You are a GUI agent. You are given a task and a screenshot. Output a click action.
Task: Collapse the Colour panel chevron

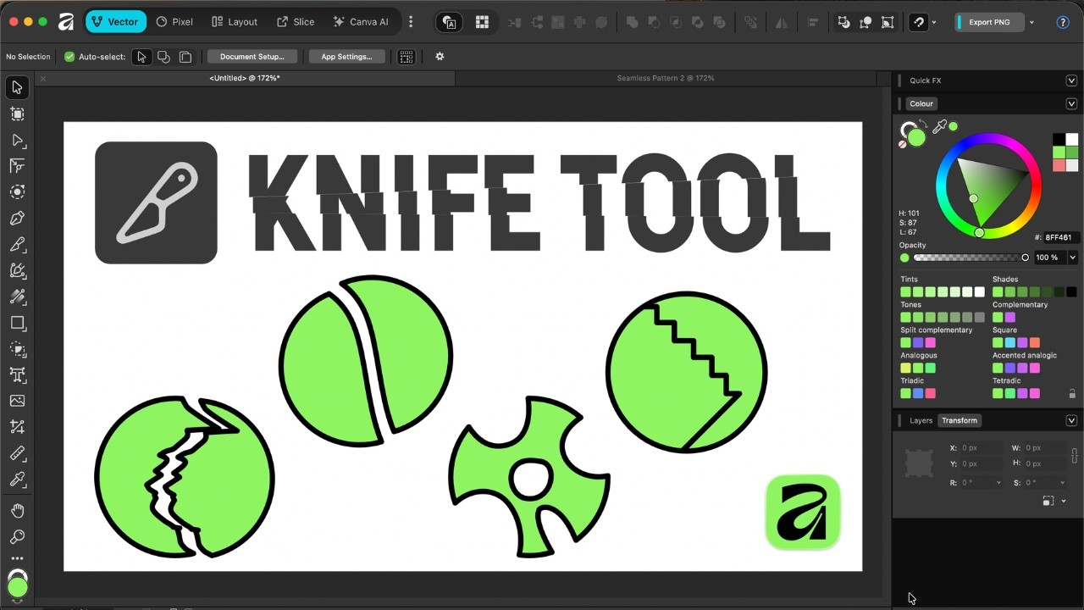click(1071, 104)
